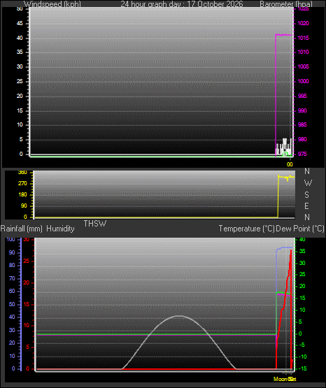
Task: Click the green -15 temperature axis value
Action: click(302, 368)
